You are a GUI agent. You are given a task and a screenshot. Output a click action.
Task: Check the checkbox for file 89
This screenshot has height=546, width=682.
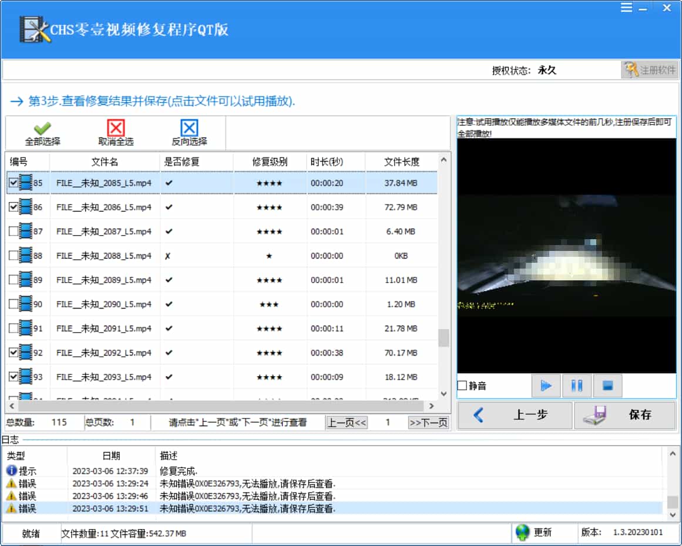coord(13,280)
